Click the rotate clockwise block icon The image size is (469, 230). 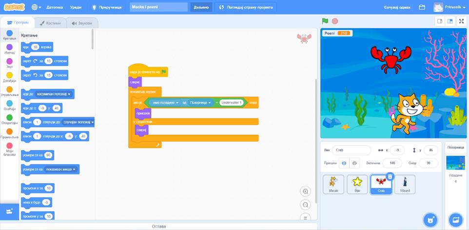(x=35, y=61)
